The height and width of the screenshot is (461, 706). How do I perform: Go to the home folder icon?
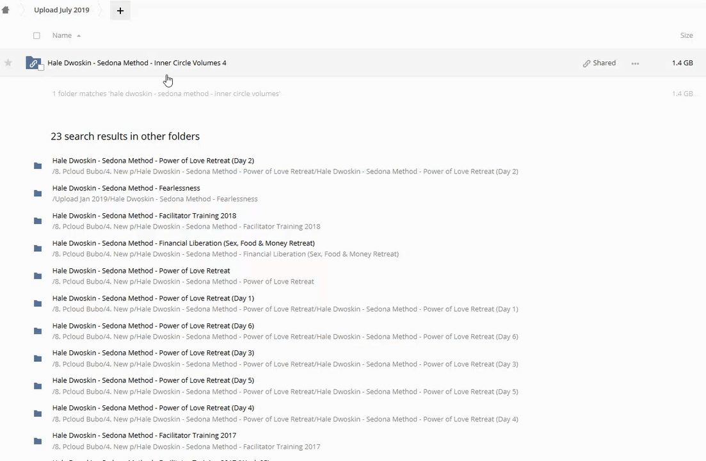(x=6, y=10)
